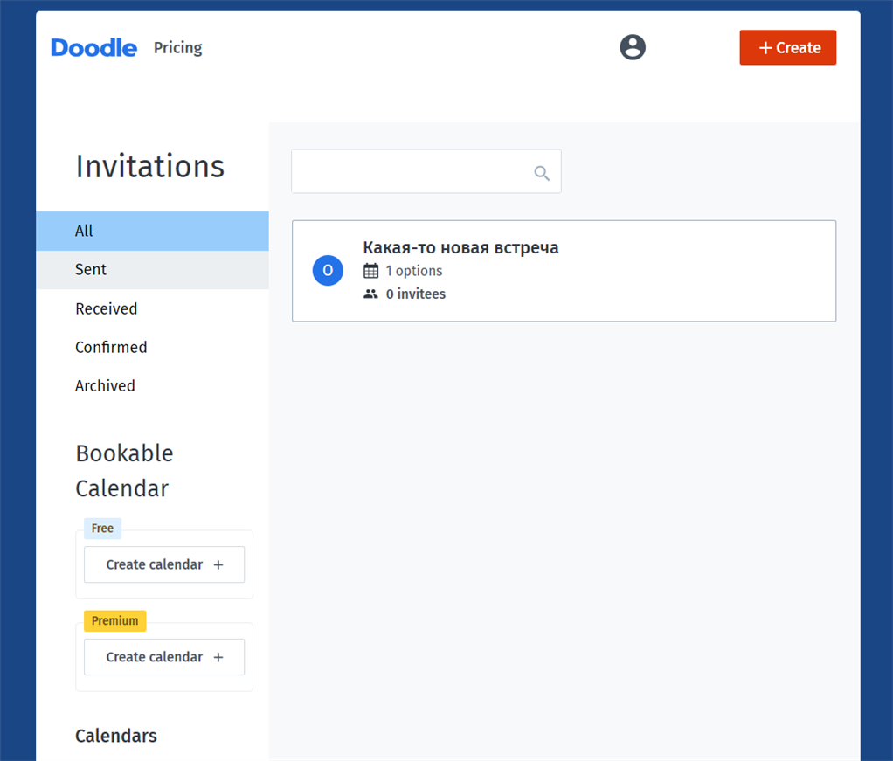The image size is (893, 761).
Task: Click the Doodle logo
Action: tap(93, 48)
